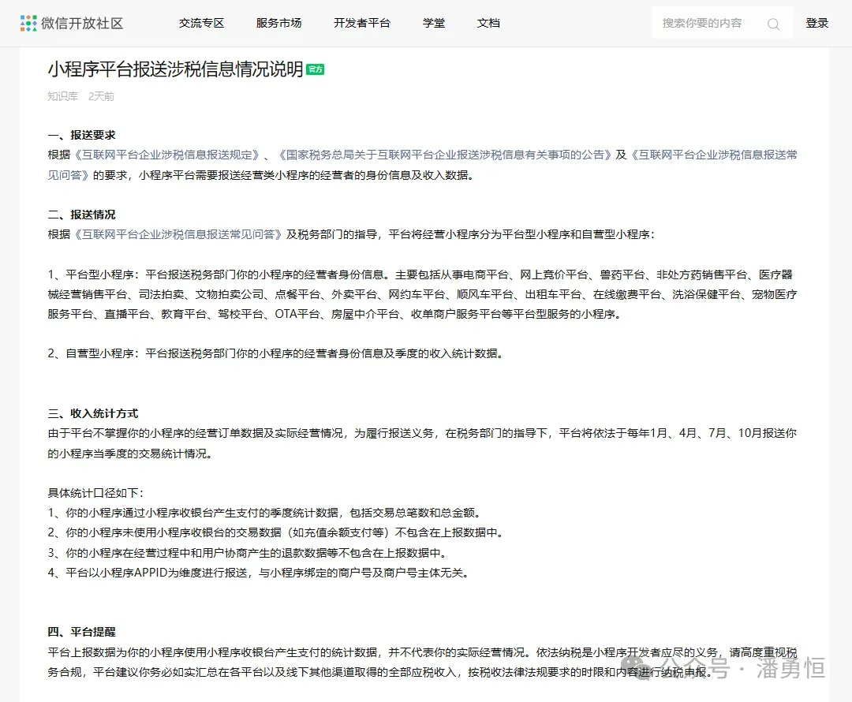Click the heading 四、平台提醒
Viewport: 852px width, 702px height.
(81, 632)
